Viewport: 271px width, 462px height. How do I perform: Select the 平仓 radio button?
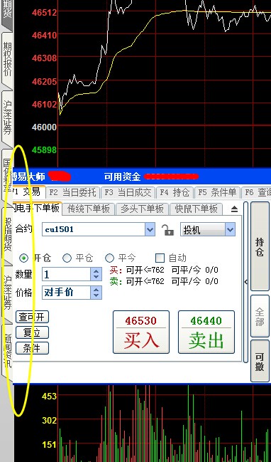[67, 258]
